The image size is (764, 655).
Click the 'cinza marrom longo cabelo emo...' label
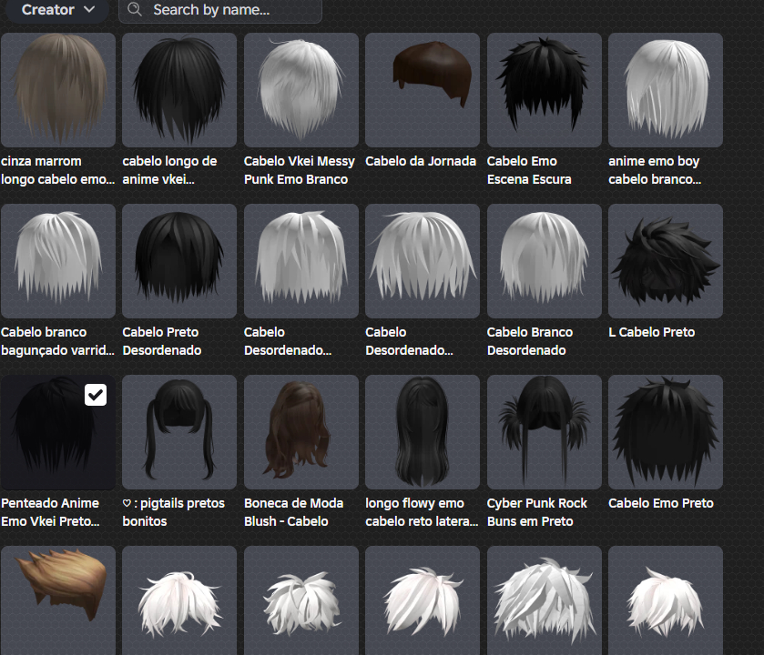57,170
